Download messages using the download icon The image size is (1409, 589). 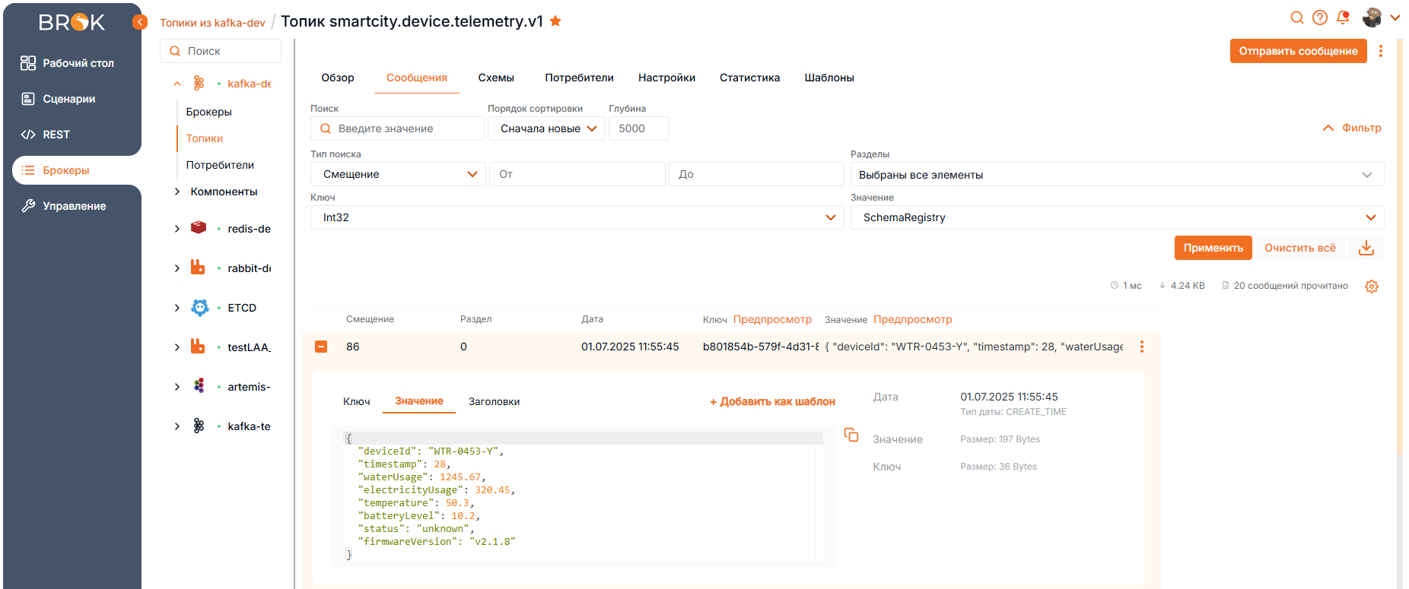pyautogui.click(x=1366, y=248)
